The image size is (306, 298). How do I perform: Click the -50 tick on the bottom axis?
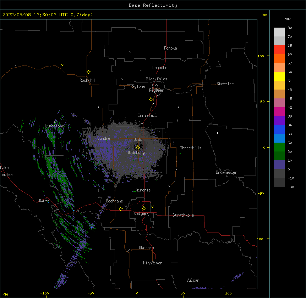[x=91, y=293]
